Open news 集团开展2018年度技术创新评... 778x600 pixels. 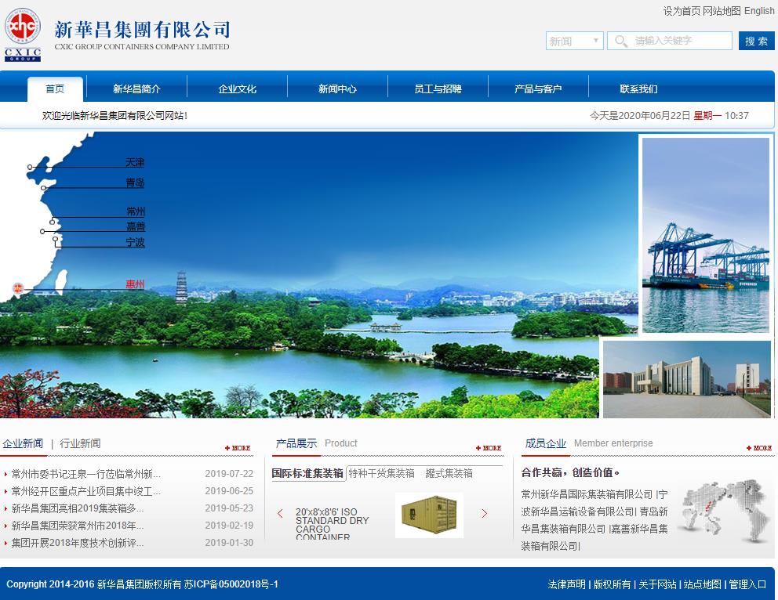pyautogui.click(x=78, y=543)
